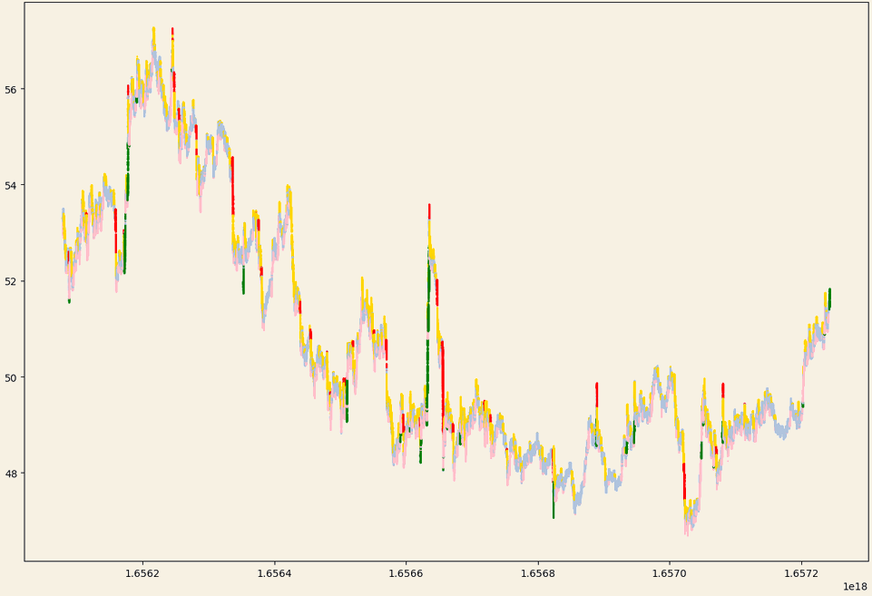Click the y-axis tick label 48
Image resolution: width=872 pixels, height=596 pixels.
coord(11,474)
